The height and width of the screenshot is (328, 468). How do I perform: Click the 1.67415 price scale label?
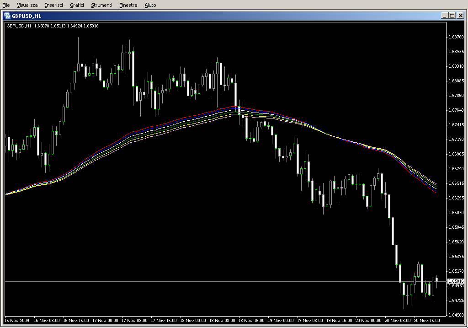457,125
